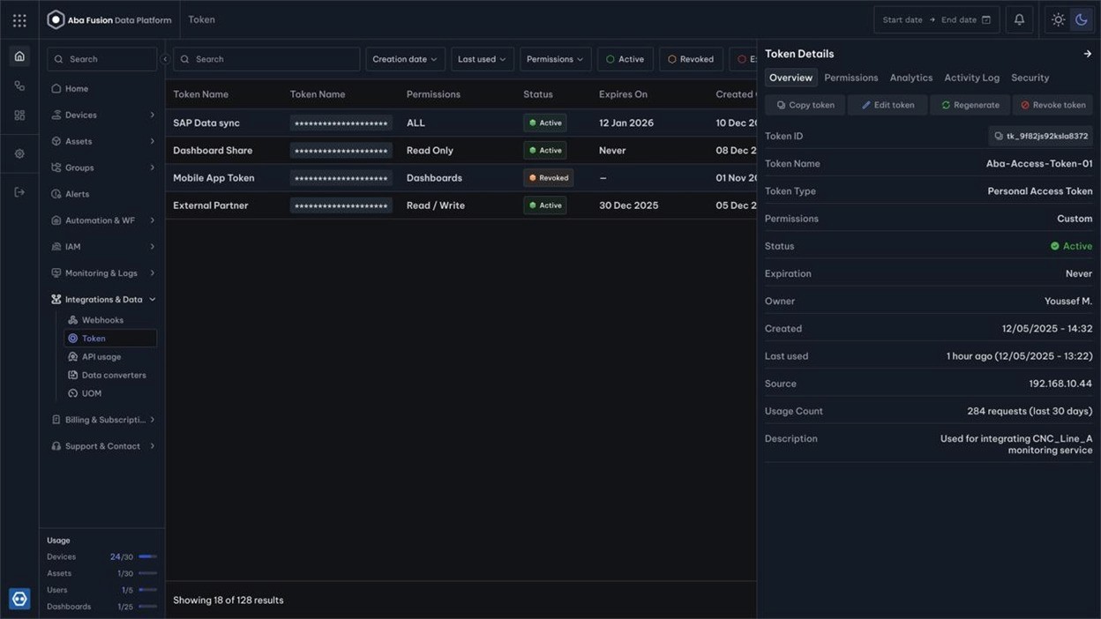Click the API usage icon

click(73, 357)
